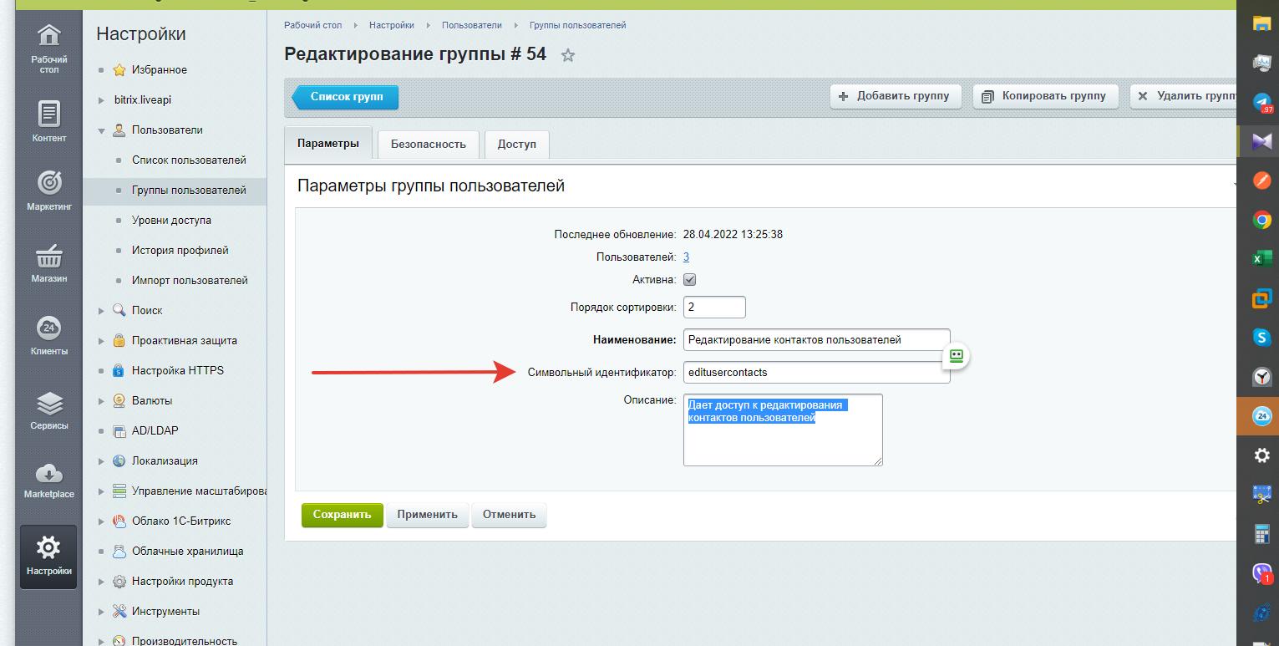Expand the Поиск tree node

[x=102, y=311]
